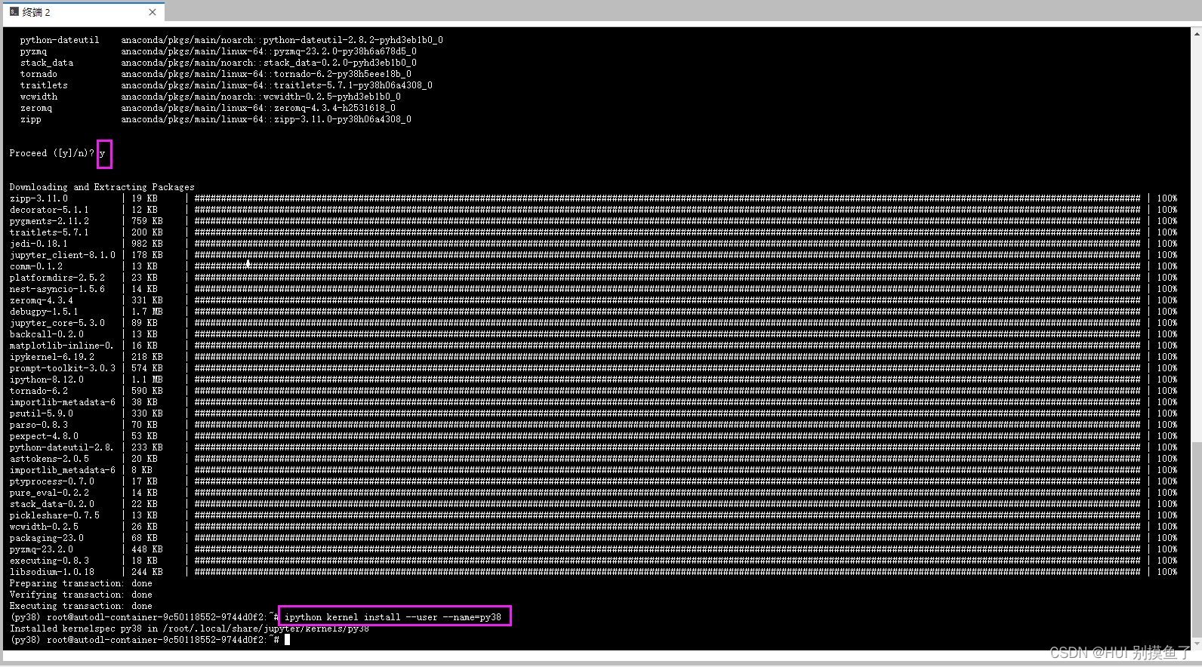Click the 'ipython kernel install --user --name=py38' command
1202x667 pixels.
pos(393,617)
